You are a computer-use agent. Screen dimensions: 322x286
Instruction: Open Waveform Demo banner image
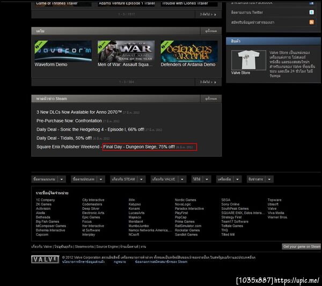point(63,51)
